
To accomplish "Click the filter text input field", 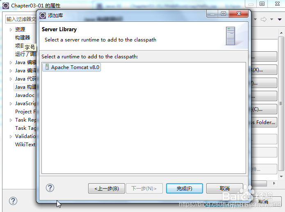I will point(21,19).
